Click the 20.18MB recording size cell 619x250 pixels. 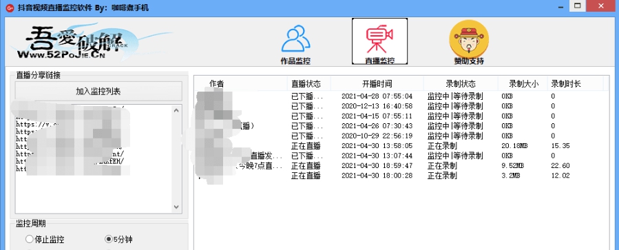(514, 146)
